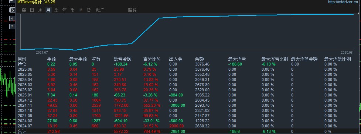Click the 盈亏金额 column header

click(122, 59)
